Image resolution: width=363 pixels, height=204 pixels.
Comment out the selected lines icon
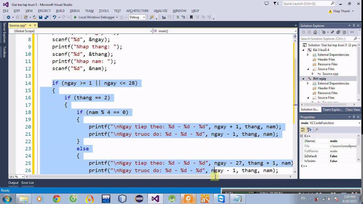(178, 17)
